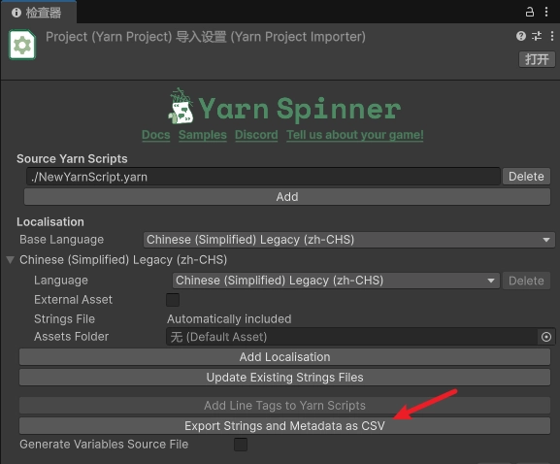Delete the ./NewYarnScript.yarn source script
The image size is (560, 464).
click(x=526, y=177)
